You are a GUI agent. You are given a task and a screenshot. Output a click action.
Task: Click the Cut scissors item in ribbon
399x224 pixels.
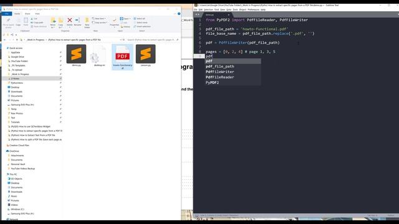click(x=34, y=19)
